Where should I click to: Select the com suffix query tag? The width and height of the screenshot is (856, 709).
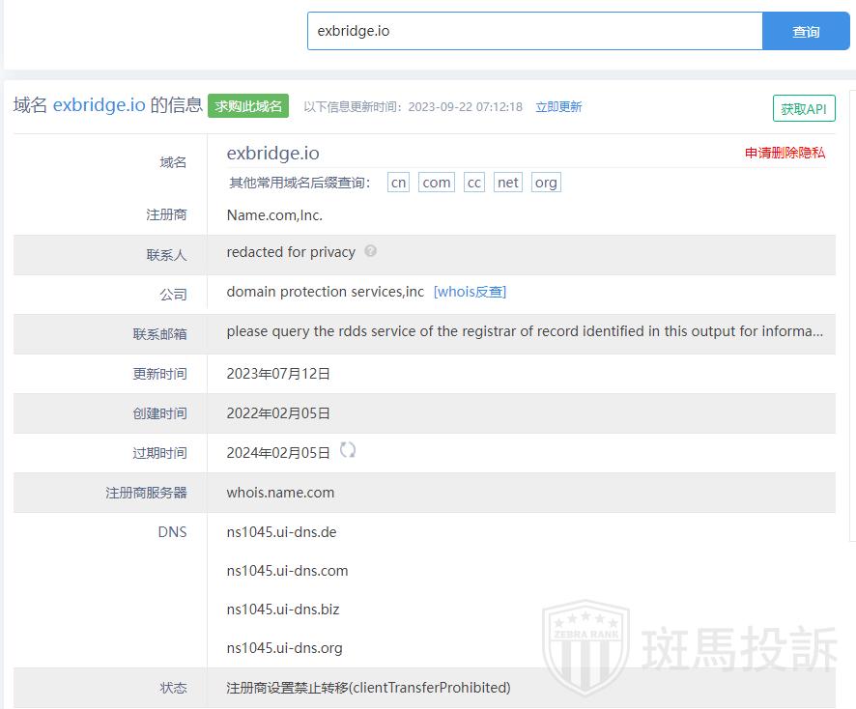pyautogui.click(x=437, y=183)
